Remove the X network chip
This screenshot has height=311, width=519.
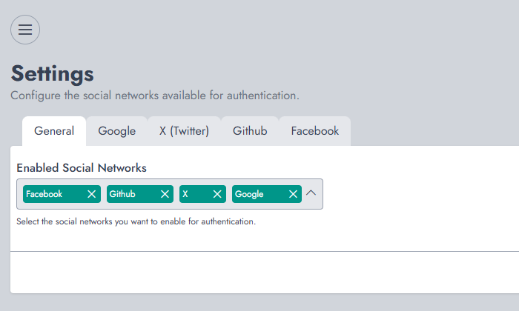pos(217,194)
